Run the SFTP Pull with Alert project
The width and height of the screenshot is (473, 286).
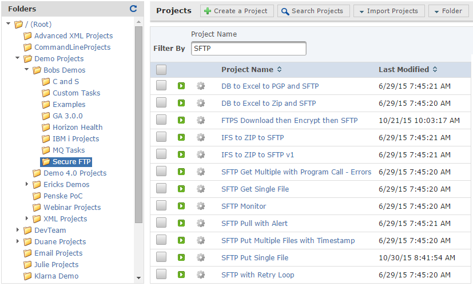pyautogui.click(x=181, y=224)
